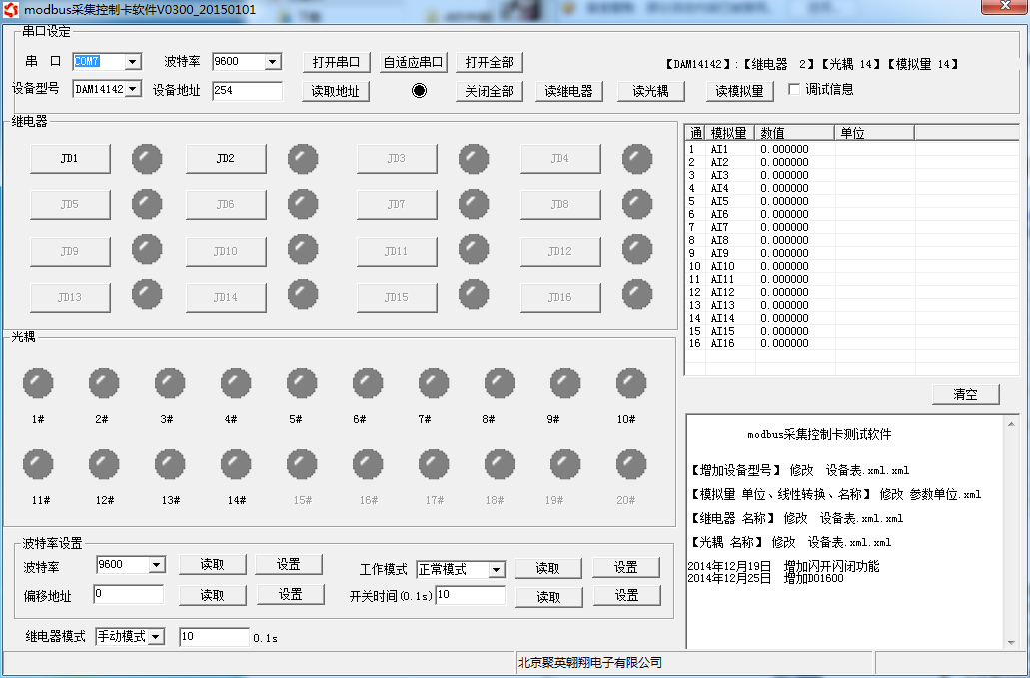Click the modbus app icon in the title bar
Screen dimensions: 1030x678
point(11,9)
